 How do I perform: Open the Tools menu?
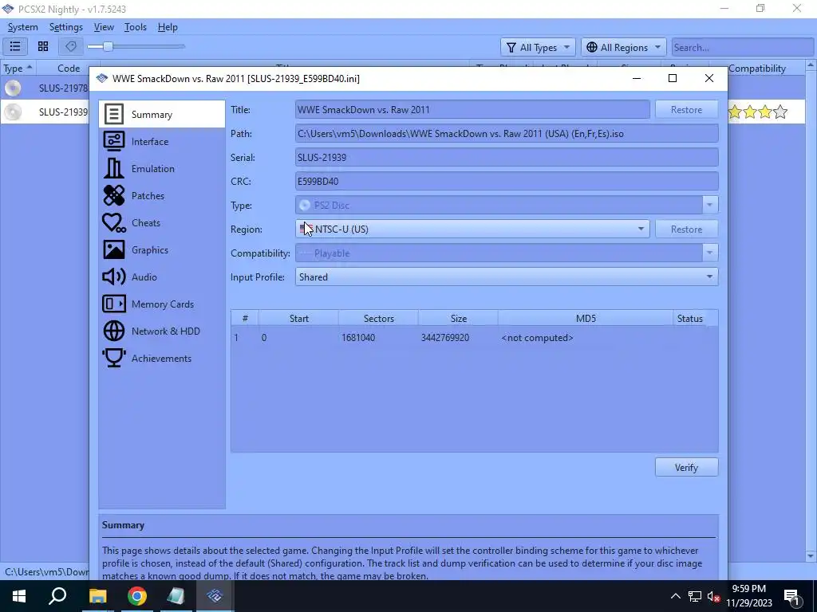tap(136, 27)
